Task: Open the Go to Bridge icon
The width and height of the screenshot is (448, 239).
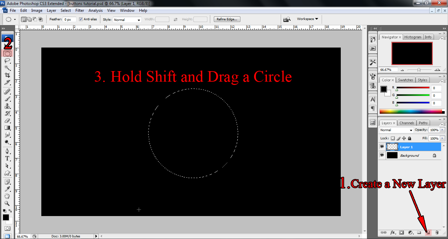Action: click(287, 19)
